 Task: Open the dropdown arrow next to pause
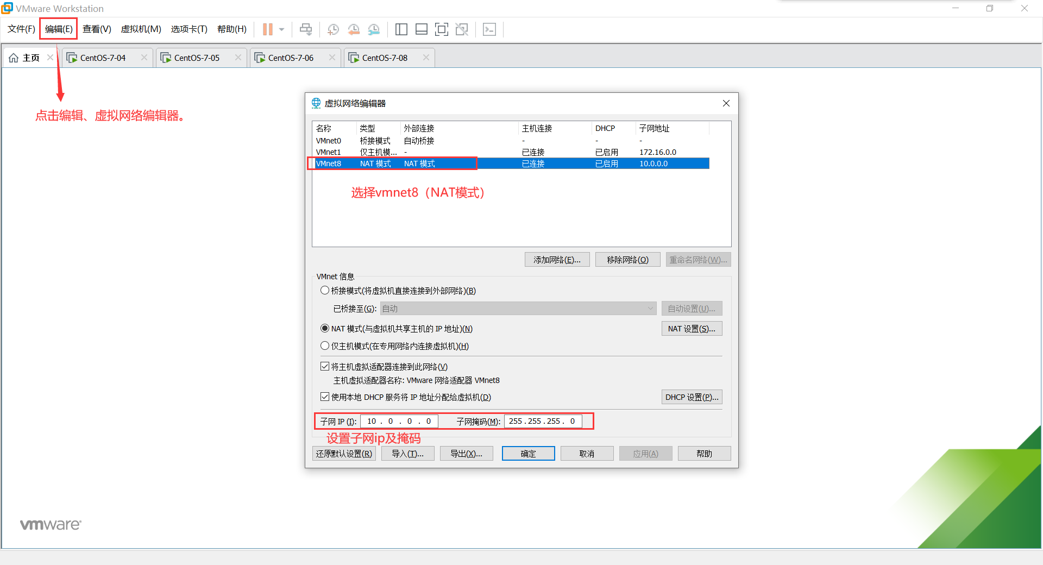(x=281, y=29)
